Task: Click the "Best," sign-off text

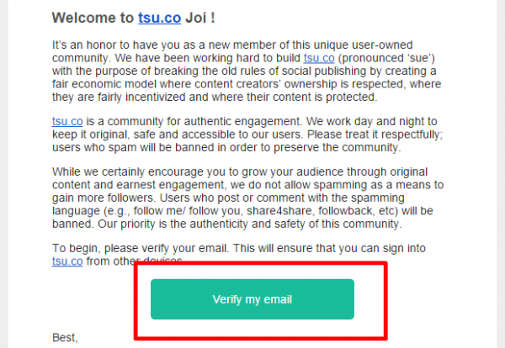Action: click(x=65, y=338)
